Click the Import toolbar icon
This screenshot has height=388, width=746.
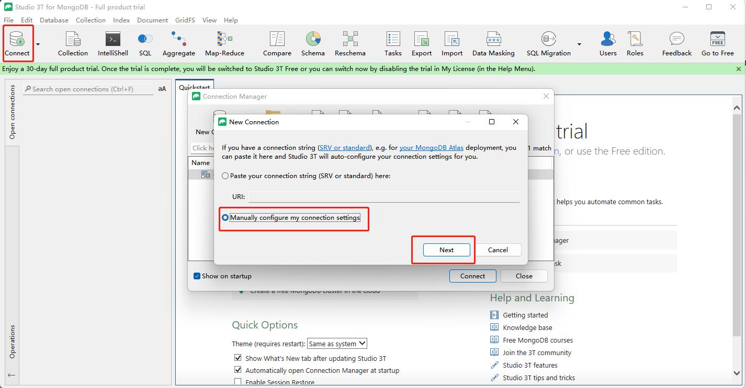(452, 43)
